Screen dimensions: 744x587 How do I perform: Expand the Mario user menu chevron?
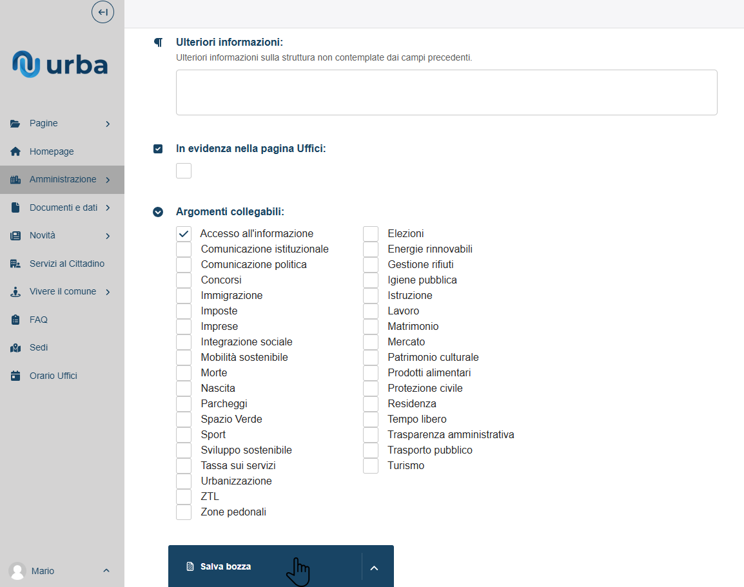pyautogui.click(x=106, y=571)
